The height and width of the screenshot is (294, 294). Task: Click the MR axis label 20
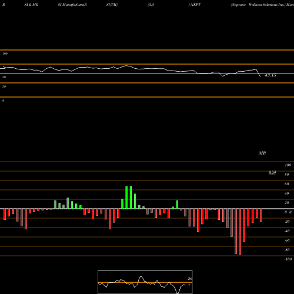(x=287, y=203)
